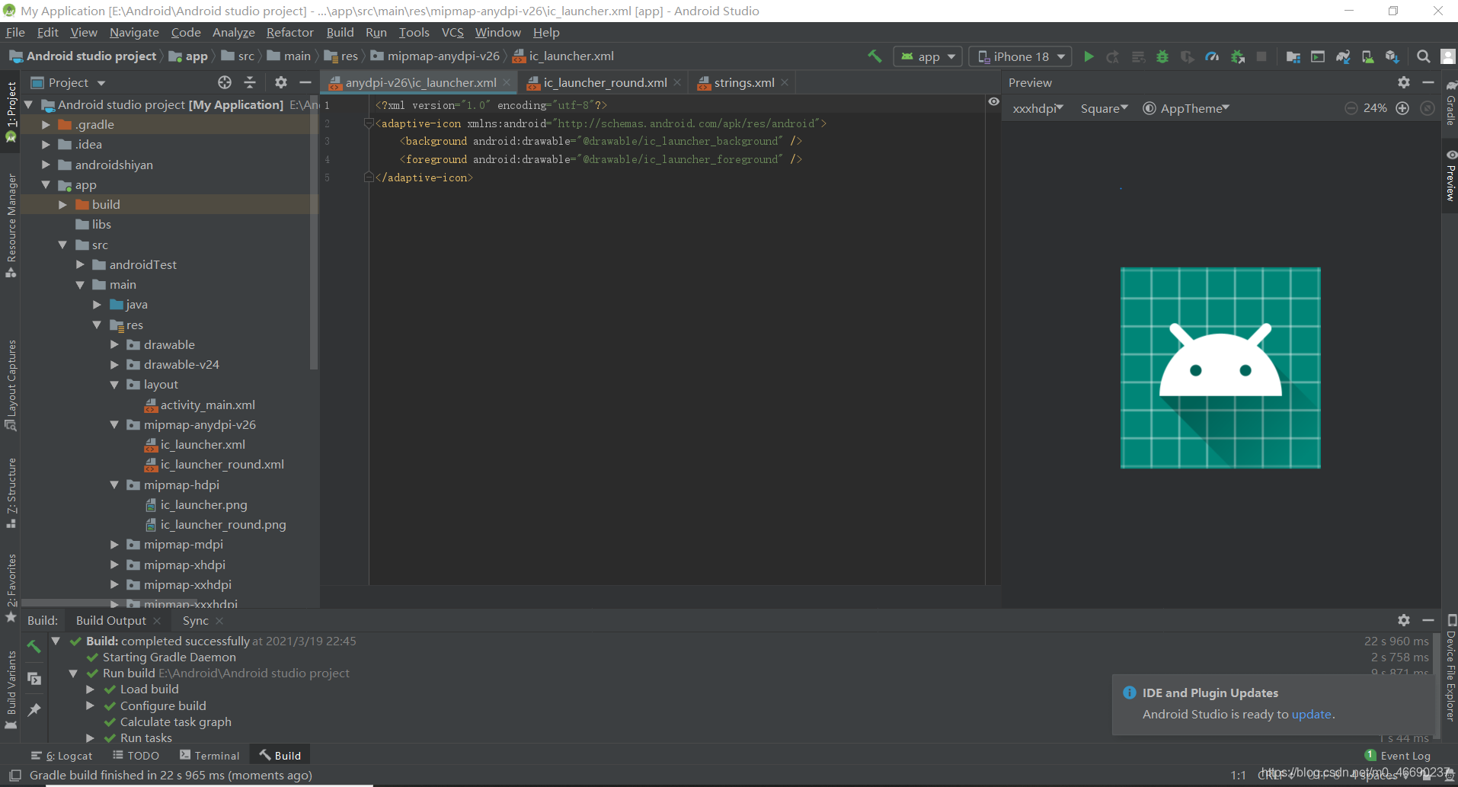Expand the Load build node
This screenshot has width=1458, height=787.
coord(90,689)
